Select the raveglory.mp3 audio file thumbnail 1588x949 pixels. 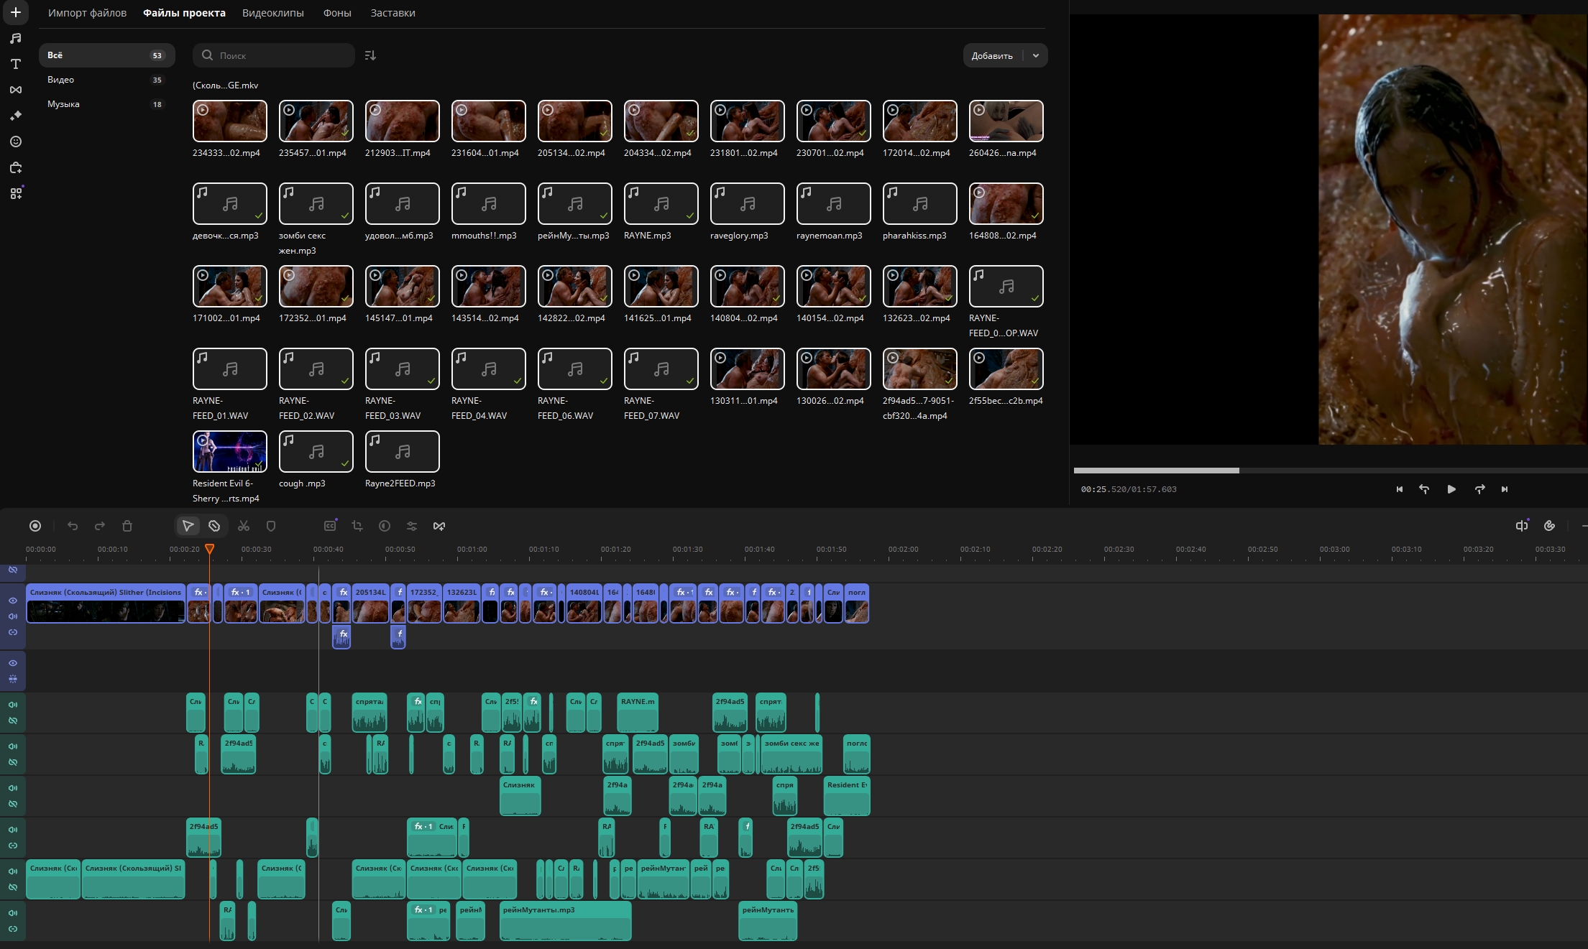click(748, 203)
